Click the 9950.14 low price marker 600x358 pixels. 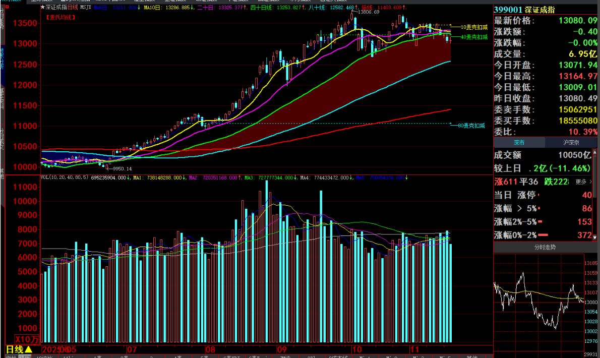point(122,169)
